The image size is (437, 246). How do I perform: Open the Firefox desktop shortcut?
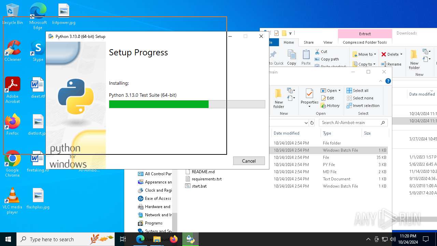tap(13, 125)
